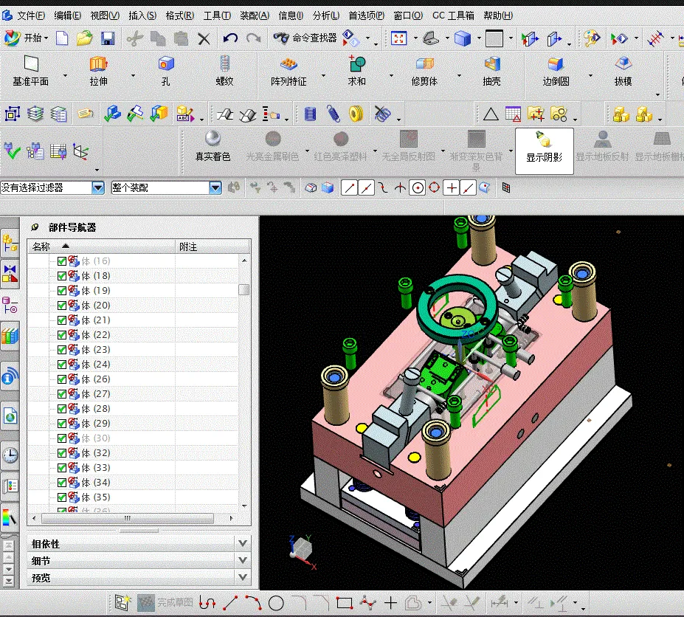Open the Assemblies (装配) menu
Image resolution: width=684 pixels, height=617 pixels.
pos(255,15)
